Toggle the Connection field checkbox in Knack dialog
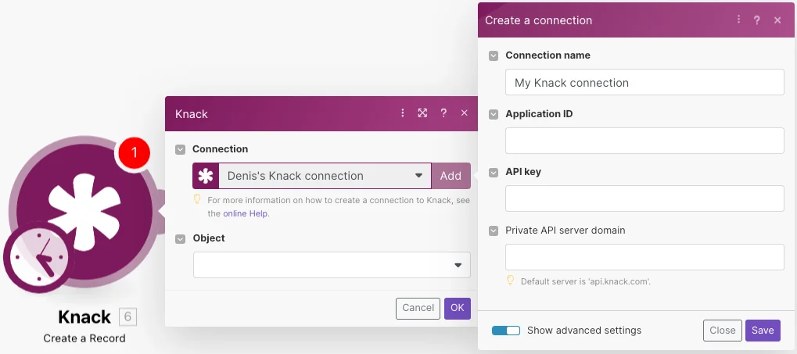The width and height of the screenshot is (797, 354). coord(181,149)
